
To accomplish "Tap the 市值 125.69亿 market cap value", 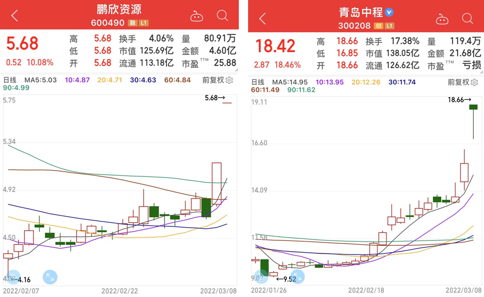I will point(156,51).
